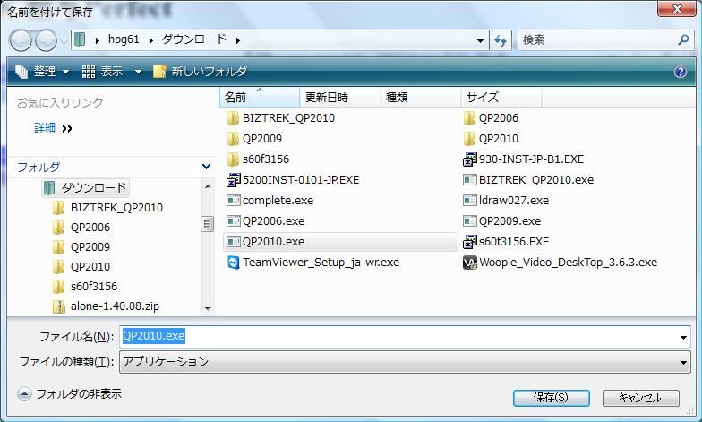Viewport: 702px width, 422px height.
Task: Collapse the フォルダ section chevron
Action: (x=207, y=167)
